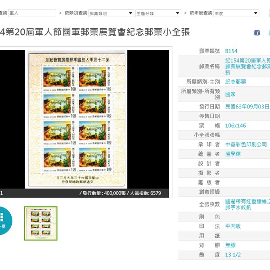Click the 無膠 gum value link

pyautogui.click(x=230, y=245)
